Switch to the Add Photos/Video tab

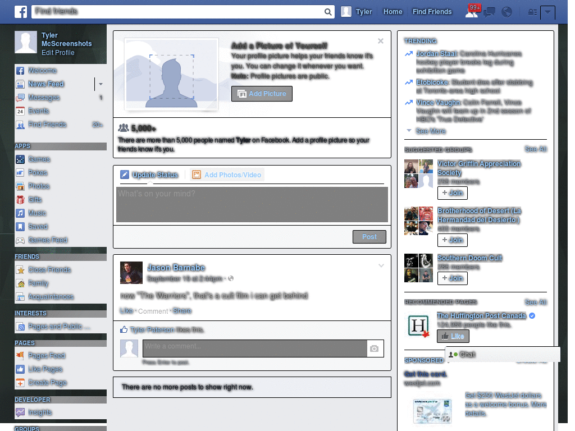(x=227, y=175)
